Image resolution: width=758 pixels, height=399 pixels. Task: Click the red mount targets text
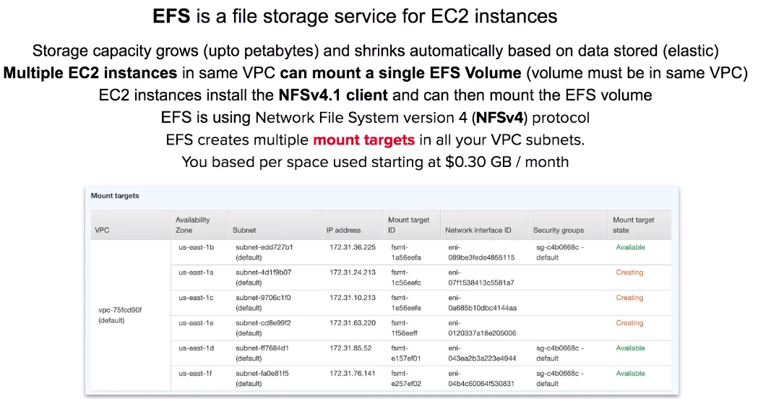pyautogui.click(x=364, y=140)
